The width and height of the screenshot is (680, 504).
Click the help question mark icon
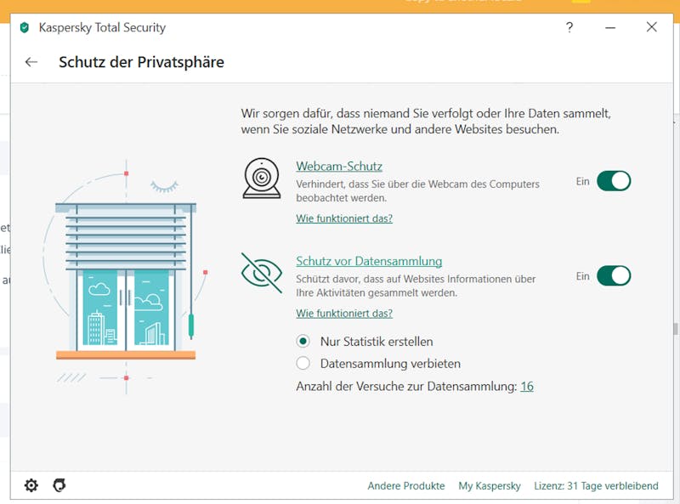tap(569, 27)
